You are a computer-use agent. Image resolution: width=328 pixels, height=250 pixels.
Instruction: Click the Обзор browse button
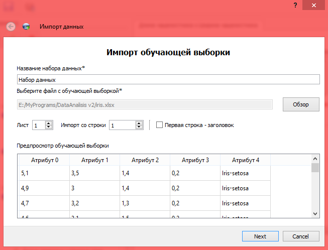(x=301, y=104)
